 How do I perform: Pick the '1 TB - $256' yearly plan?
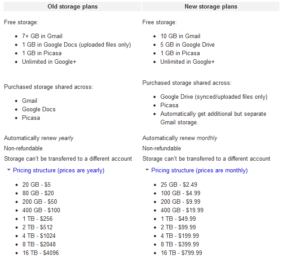click(x=38, y=219)
